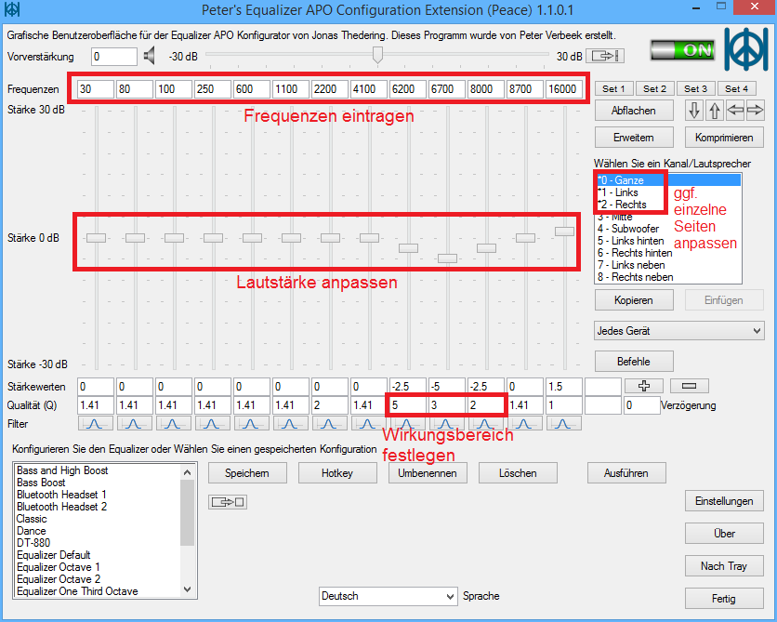
Task: Select the DT-880 preset
Action: [99, 543]
